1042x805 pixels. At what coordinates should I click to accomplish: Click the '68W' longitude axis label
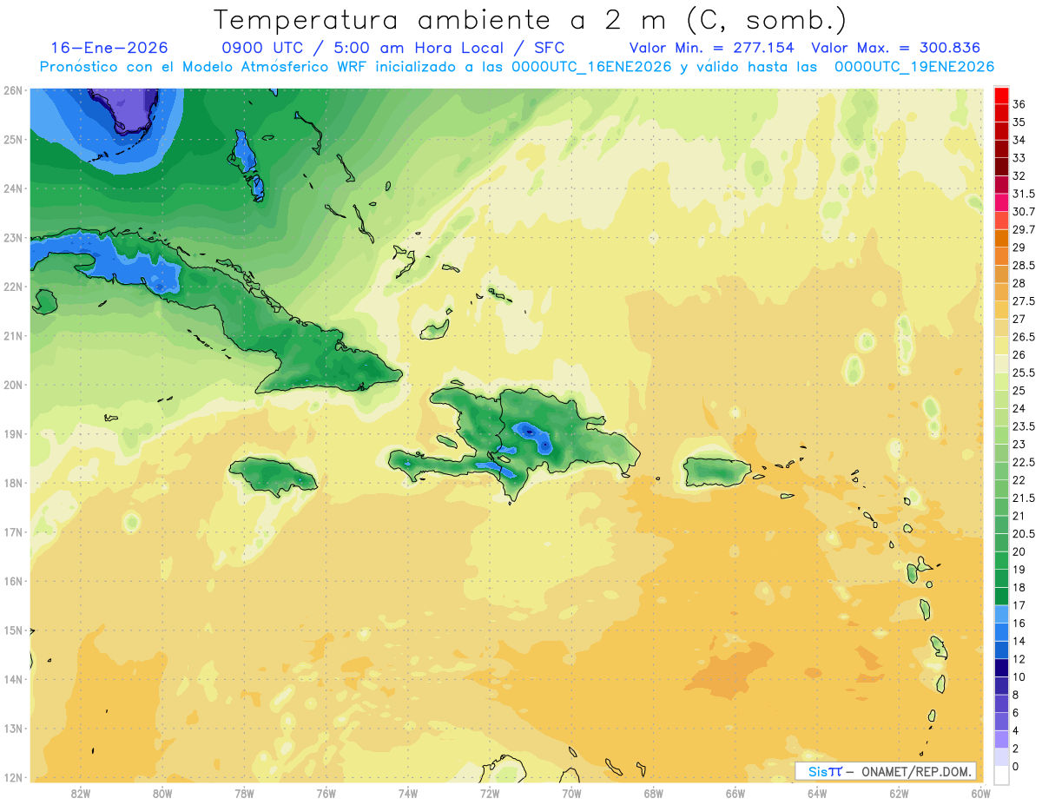pos(653,792)
